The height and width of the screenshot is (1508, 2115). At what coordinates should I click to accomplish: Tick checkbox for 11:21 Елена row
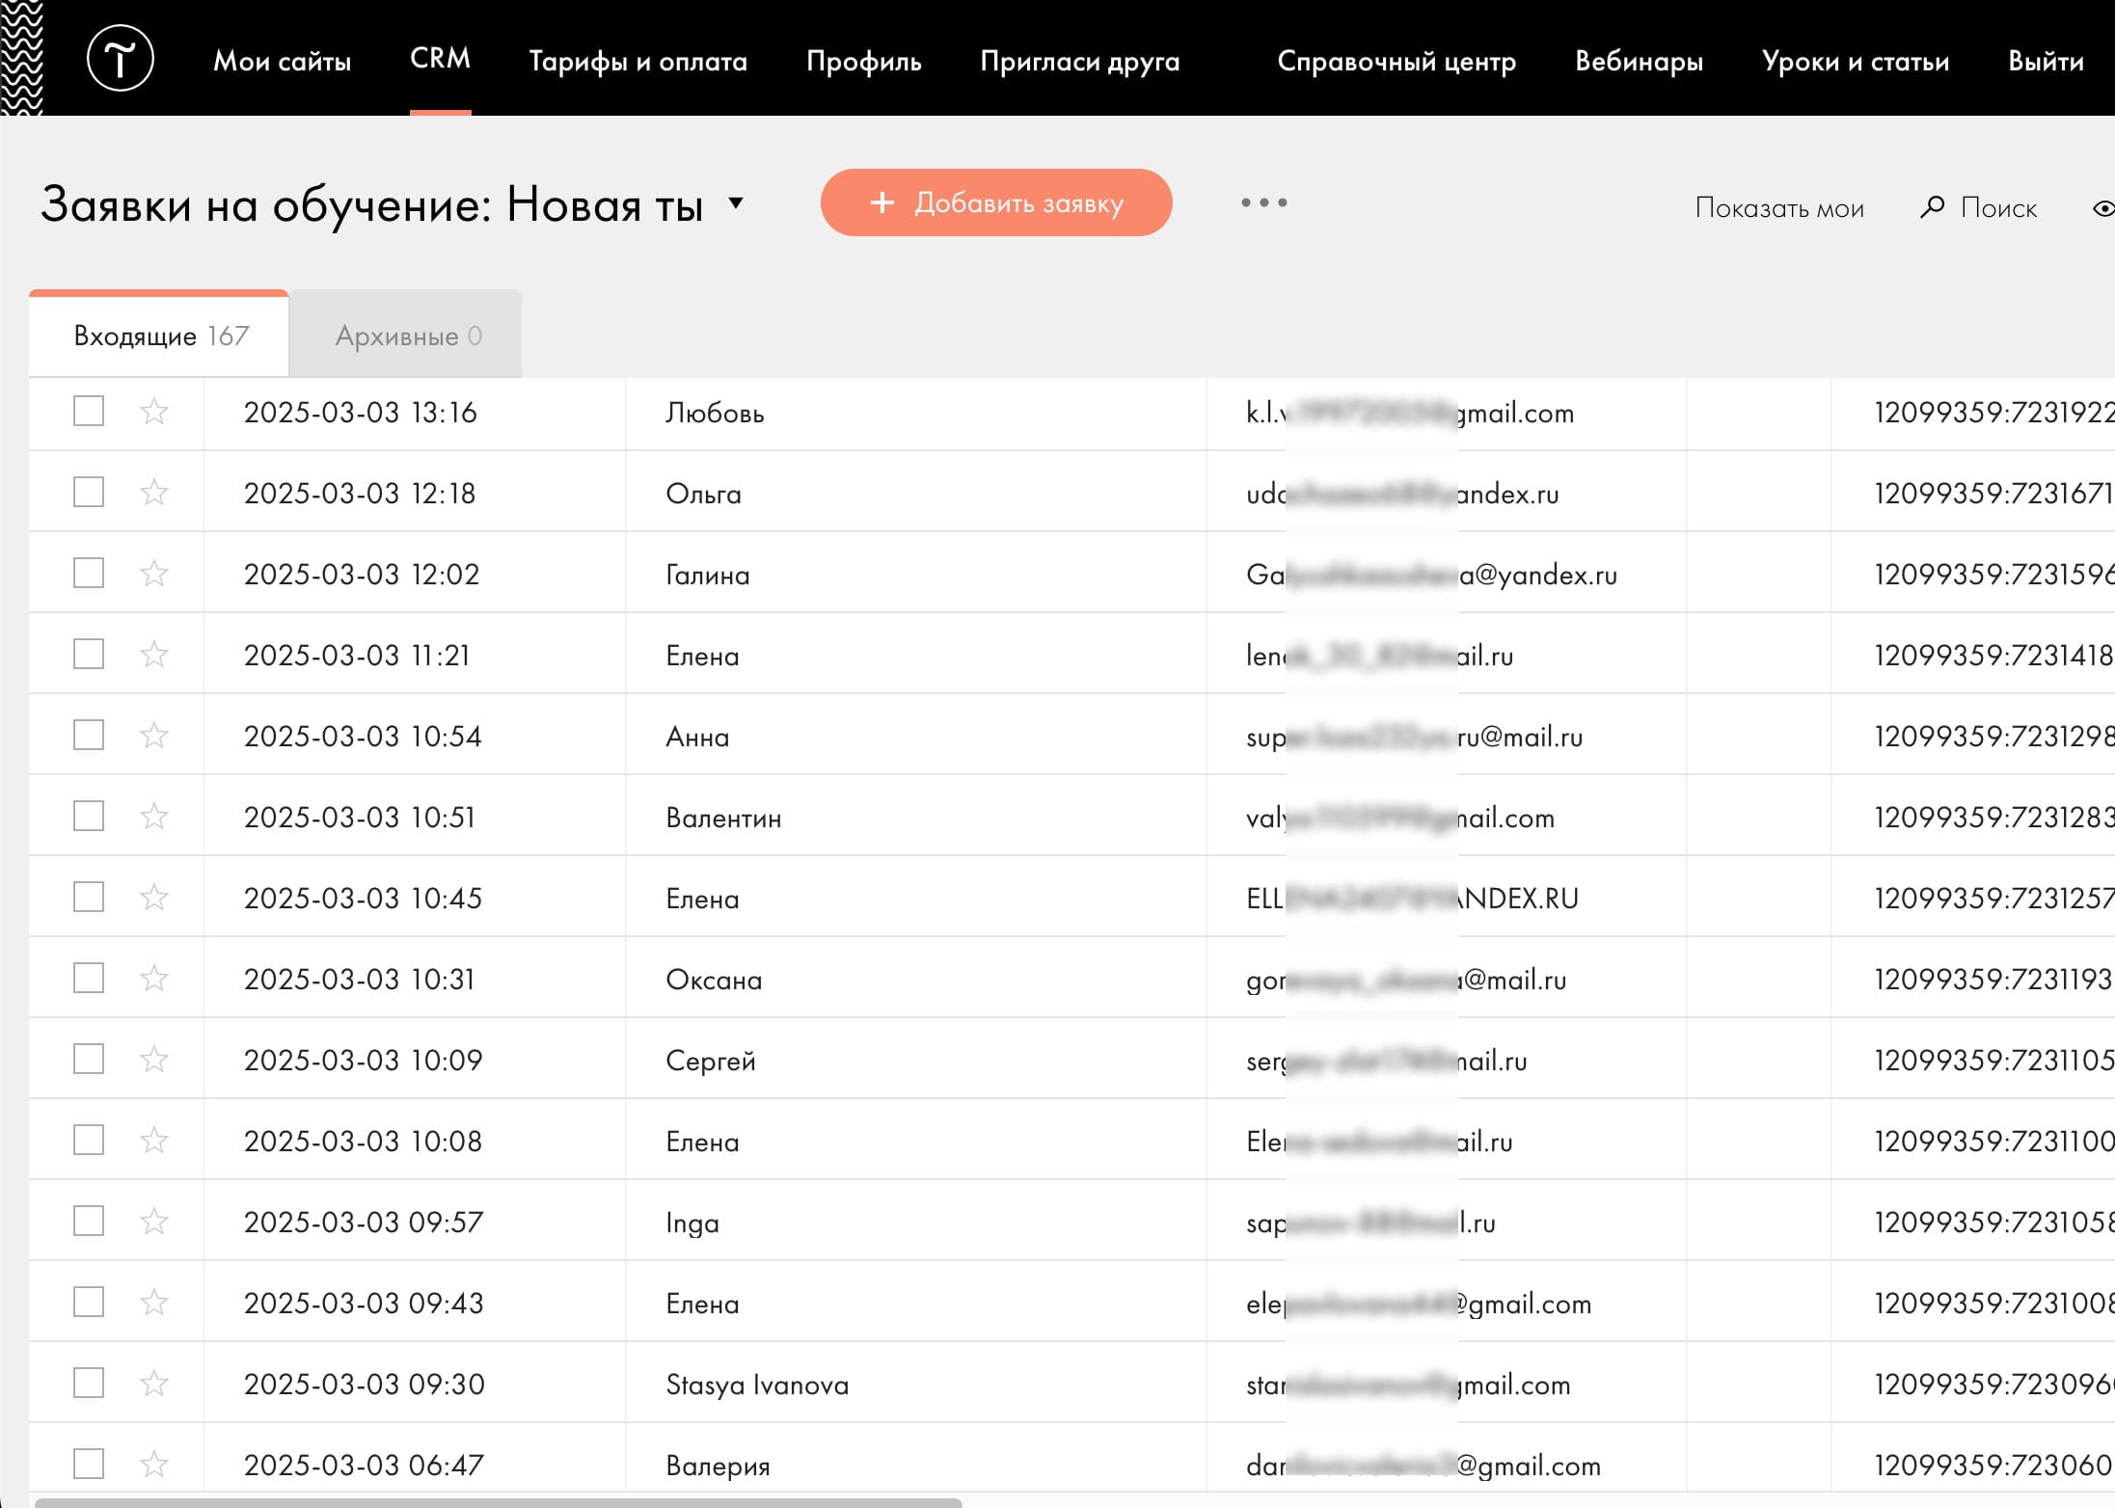click(89, 654)
